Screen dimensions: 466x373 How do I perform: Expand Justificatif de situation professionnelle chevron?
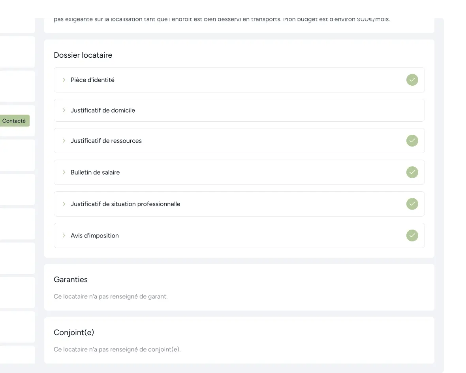(64, 204)
